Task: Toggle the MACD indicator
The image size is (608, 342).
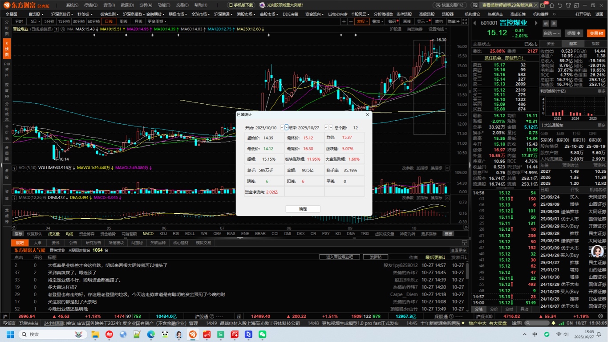Action: pos(148,234)
